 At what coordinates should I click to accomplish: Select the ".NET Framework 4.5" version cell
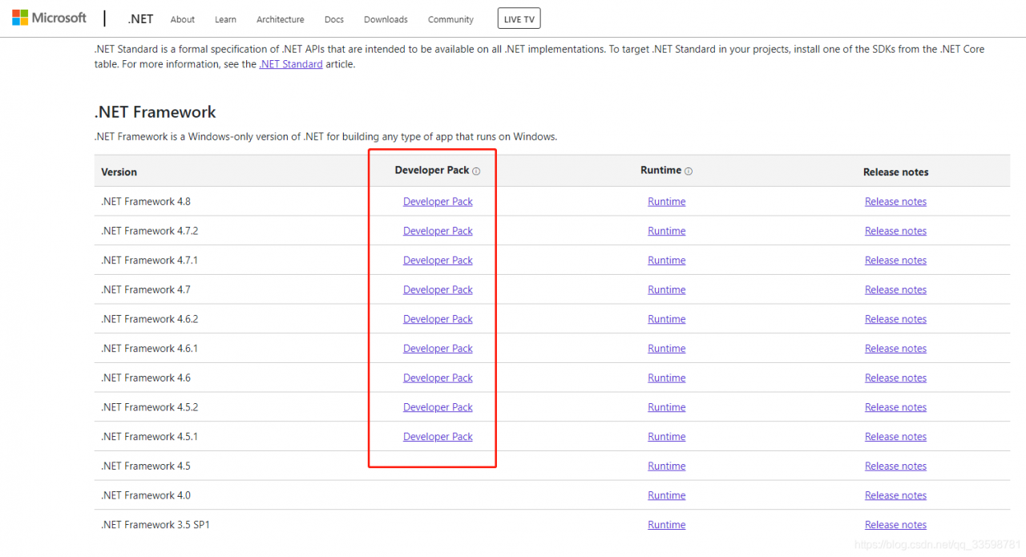[146, 466]
